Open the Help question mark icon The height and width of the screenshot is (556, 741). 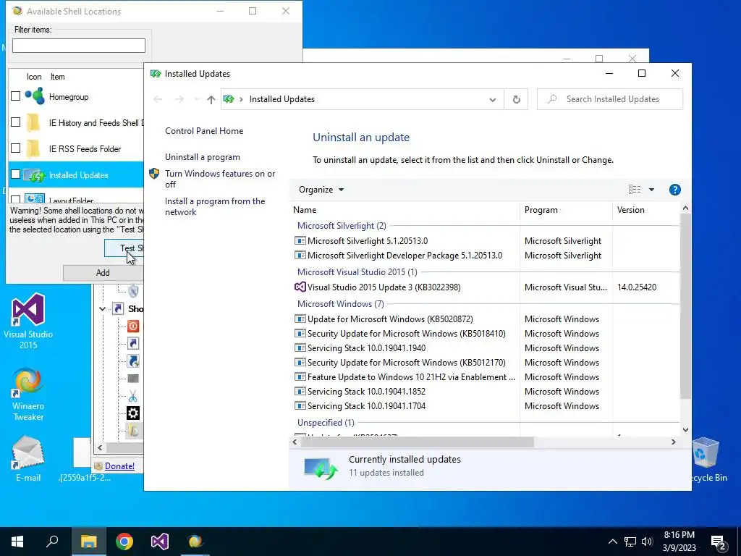[x=675, y=190]
